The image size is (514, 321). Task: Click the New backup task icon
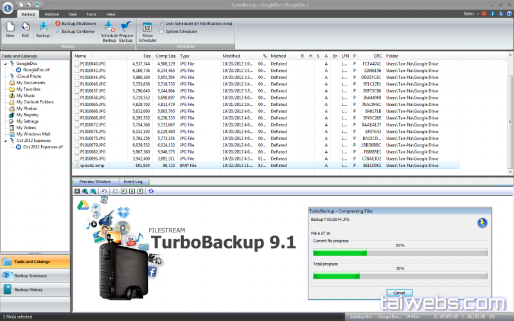[x=10, y=29]
